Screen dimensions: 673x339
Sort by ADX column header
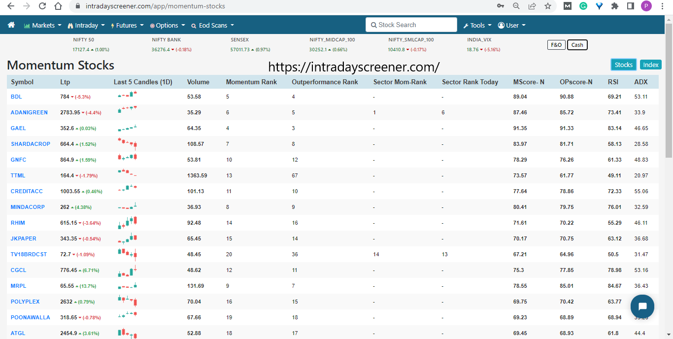tap(641, 82)
